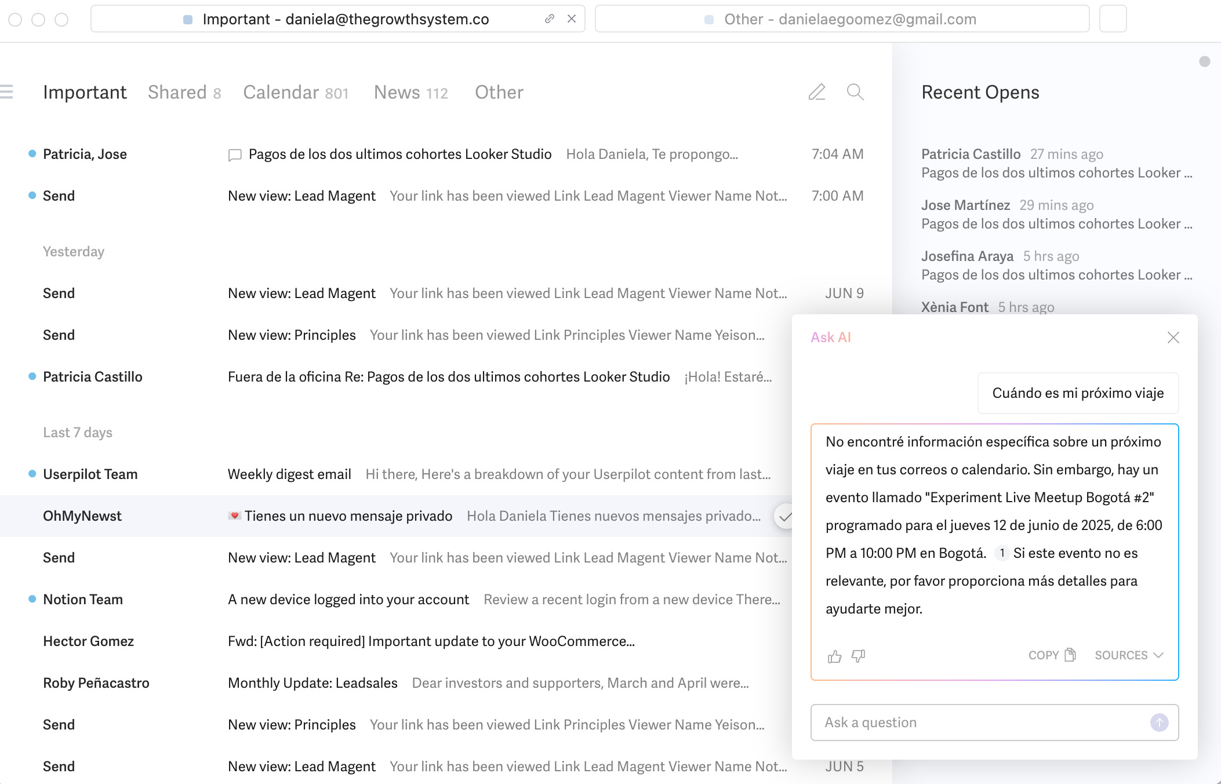The image size is (1221, 784).
Task: Open the Hector Gomez WooCommerce email
Action: tap(431, 641)
